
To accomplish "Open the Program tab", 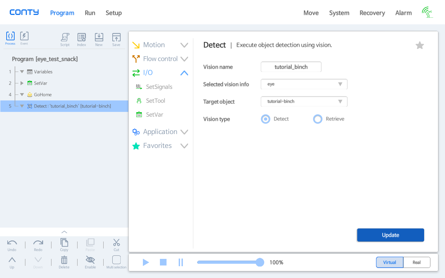I will [x=62, y=13].
